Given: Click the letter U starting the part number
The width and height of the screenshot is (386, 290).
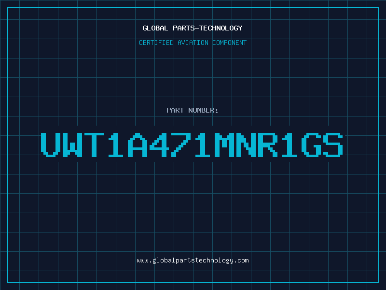Looking at the screenshot, I should pos(51,145).
